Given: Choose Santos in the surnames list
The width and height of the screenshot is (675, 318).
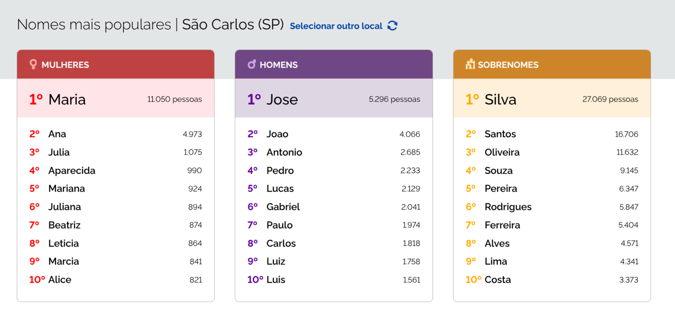Looking at the screenshot, I should click(500, 134).
